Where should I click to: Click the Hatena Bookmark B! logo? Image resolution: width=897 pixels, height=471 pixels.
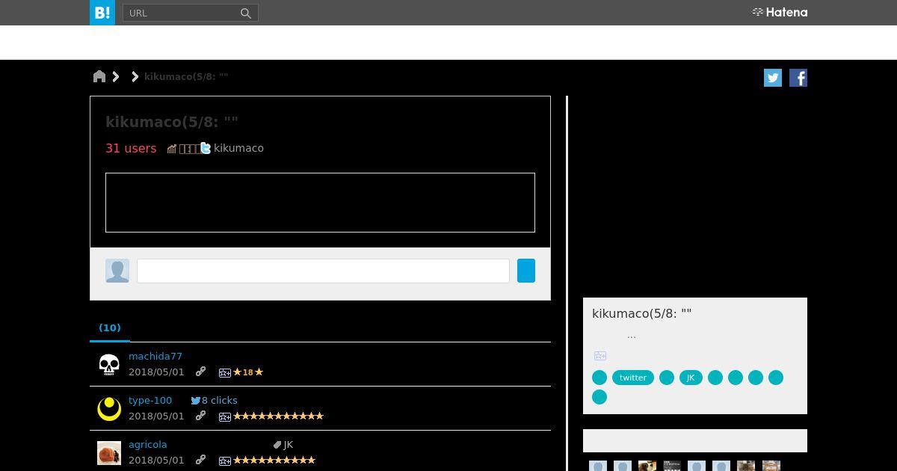pos(102,13)
